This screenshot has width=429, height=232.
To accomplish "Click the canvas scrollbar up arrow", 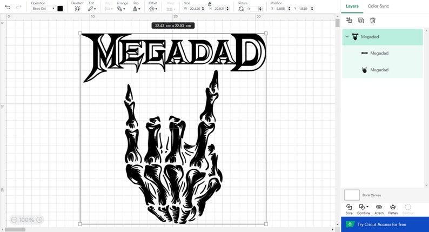I will (x=337, y=17).
